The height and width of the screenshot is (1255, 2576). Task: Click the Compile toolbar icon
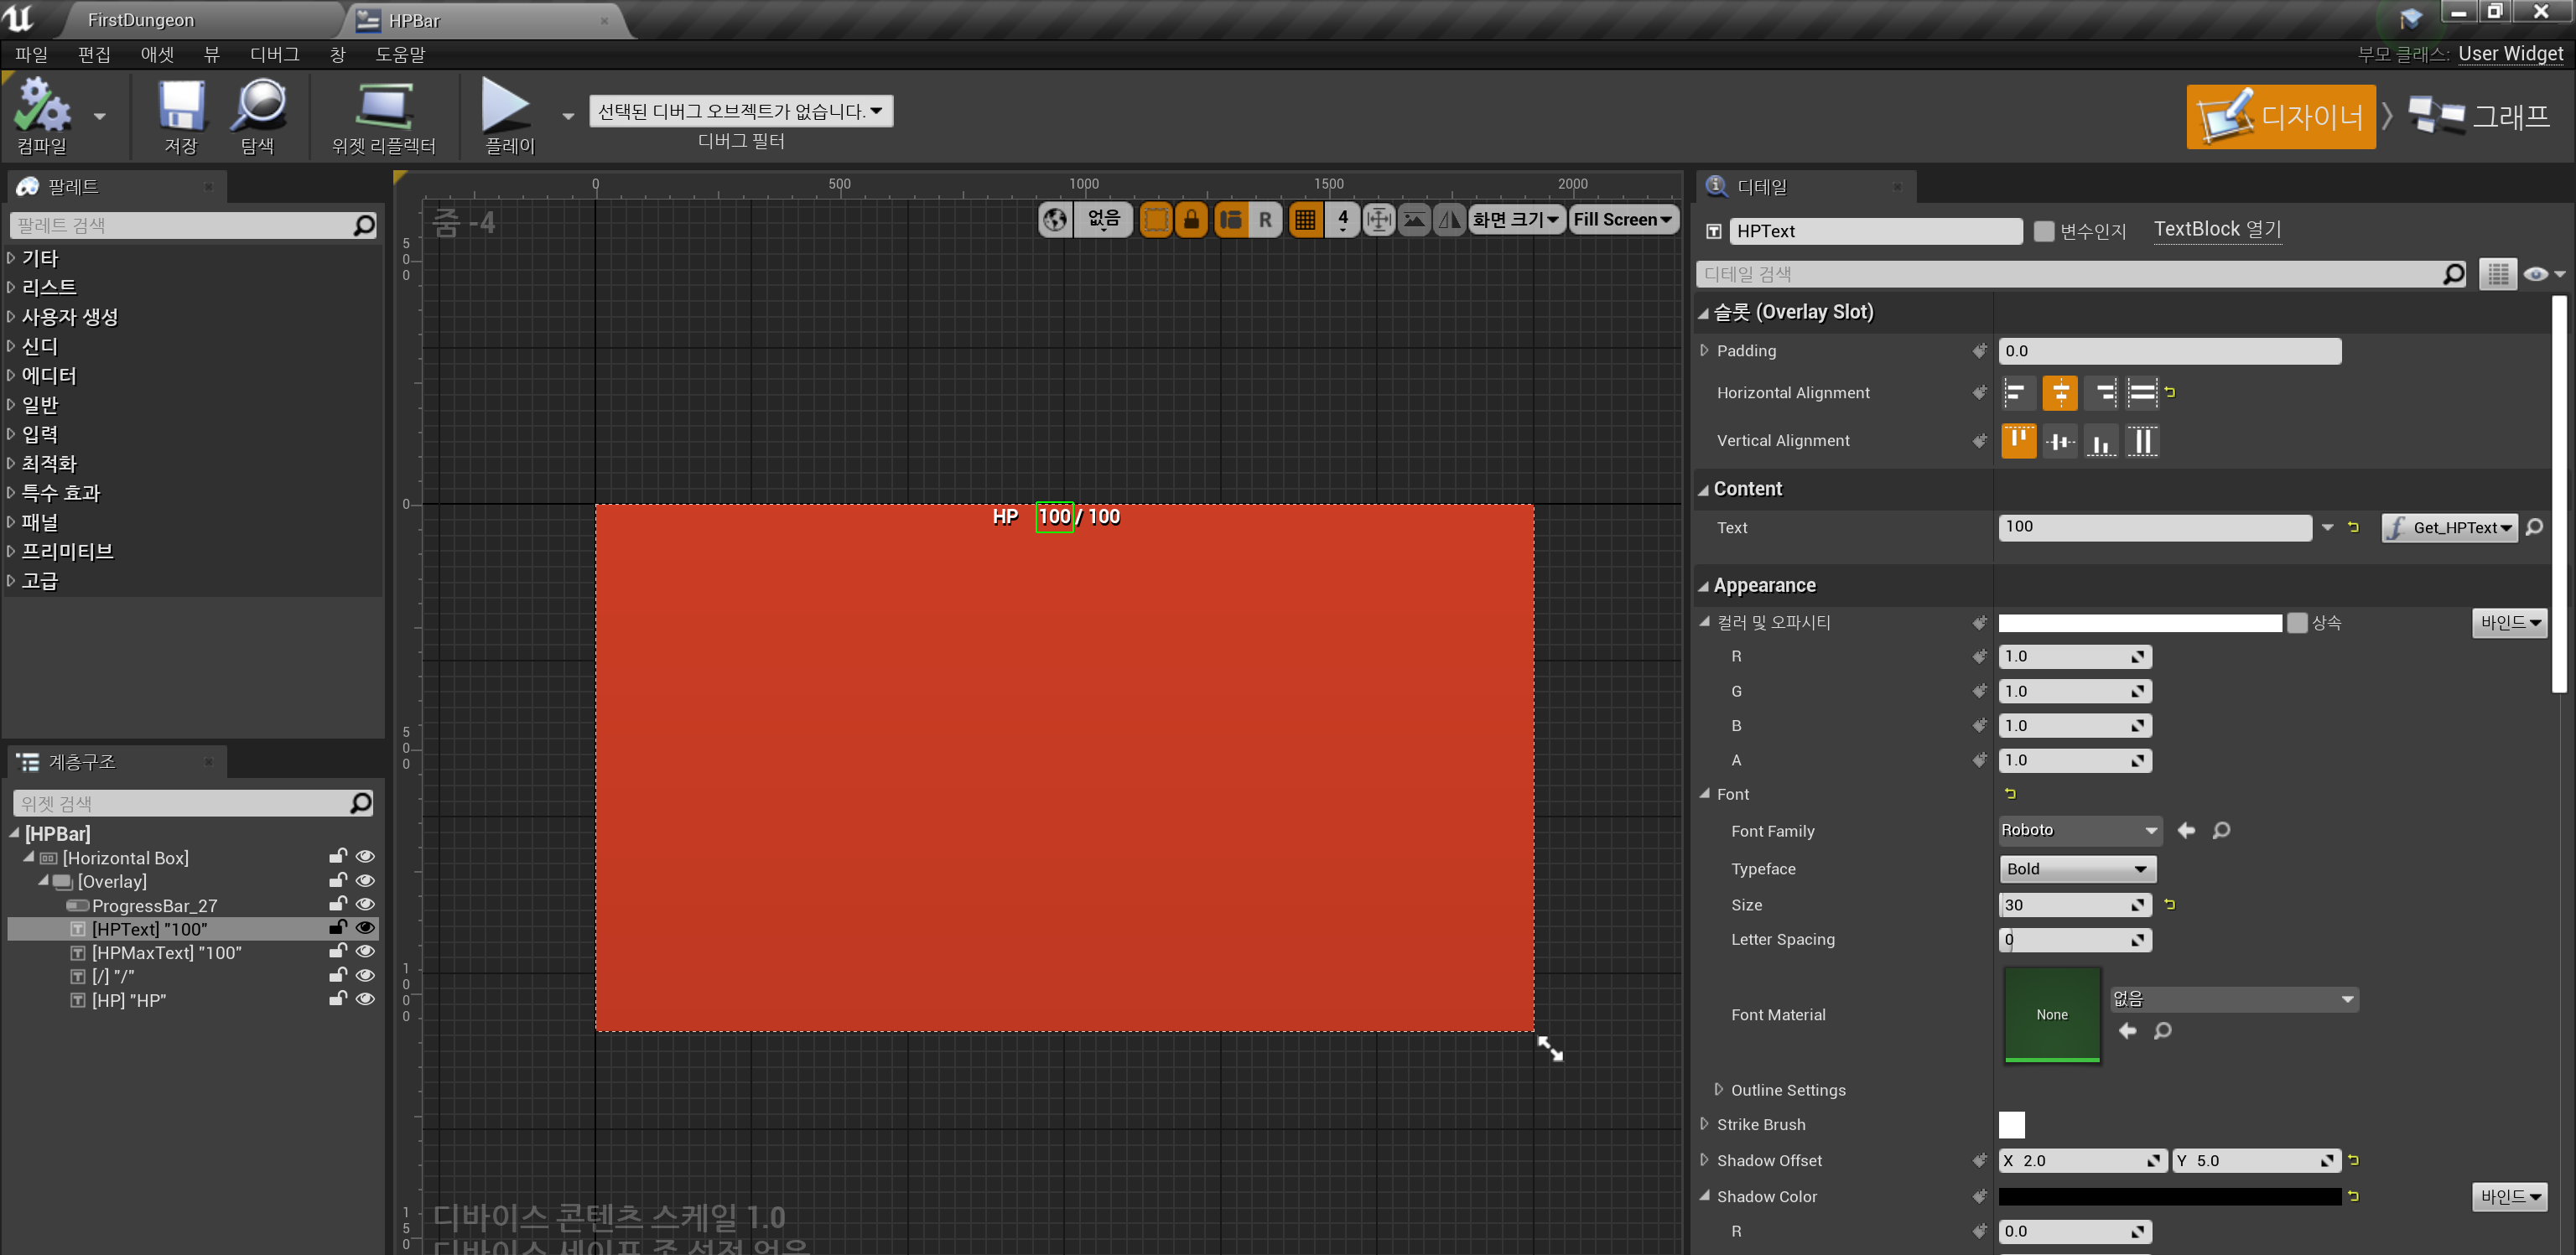[x=42, y=106]
